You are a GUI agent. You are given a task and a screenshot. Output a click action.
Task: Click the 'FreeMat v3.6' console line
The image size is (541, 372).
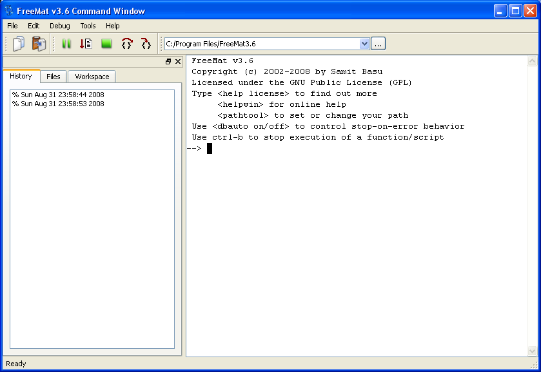222,61
